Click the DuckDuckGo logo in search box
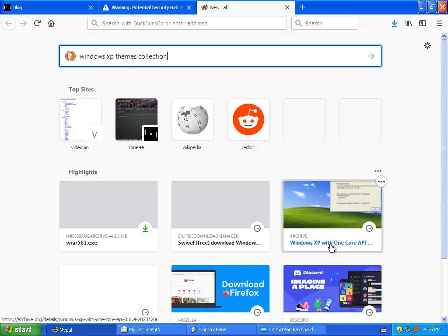Viewport: 448px width, 336px height. point(70,56)
